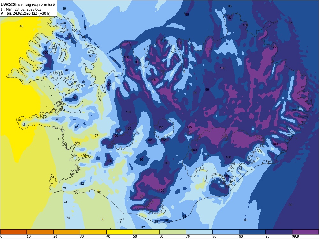Click the '54' humidity value on the map
Image resolution: width=319 pixels, height=239 pixels.
click(x=53, y=177)
